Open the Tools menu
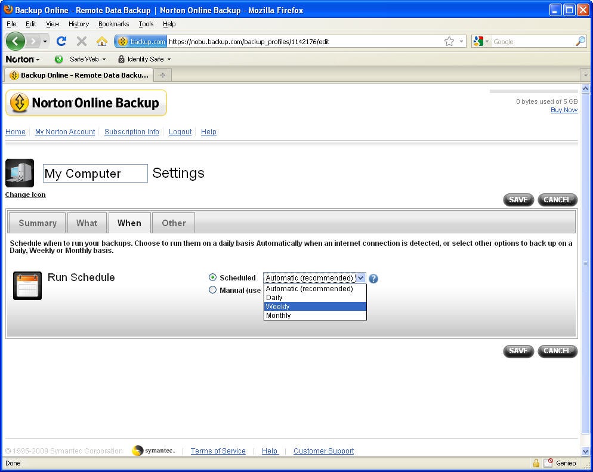This screenshot has width=593, height=472. (146, 24)
